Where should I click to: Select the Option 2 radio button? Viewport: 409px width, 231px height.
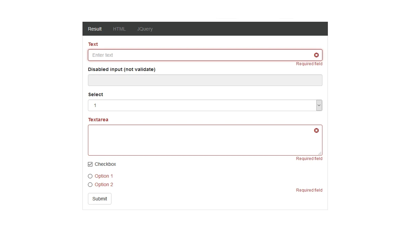(x=90, y=184)
